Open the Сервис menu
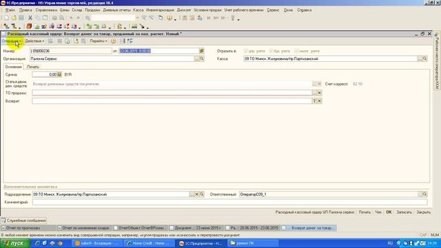 click(x=273, y=10)
